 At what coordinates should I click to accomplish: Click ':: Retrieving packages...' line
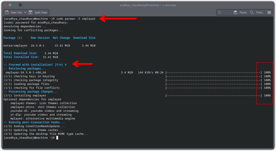point(25,69)
